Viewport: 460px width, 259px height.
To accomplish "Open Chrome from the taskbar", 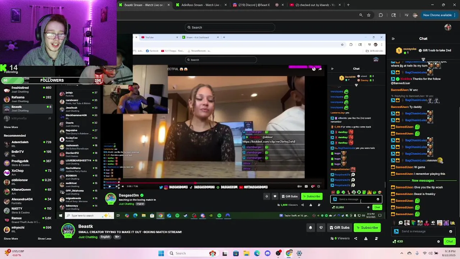I will 289,253.
